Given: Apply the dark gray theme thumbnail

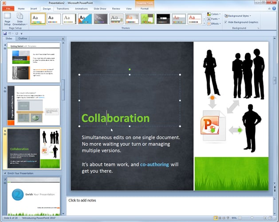Looking at the screenshot, I should point(101,19).
